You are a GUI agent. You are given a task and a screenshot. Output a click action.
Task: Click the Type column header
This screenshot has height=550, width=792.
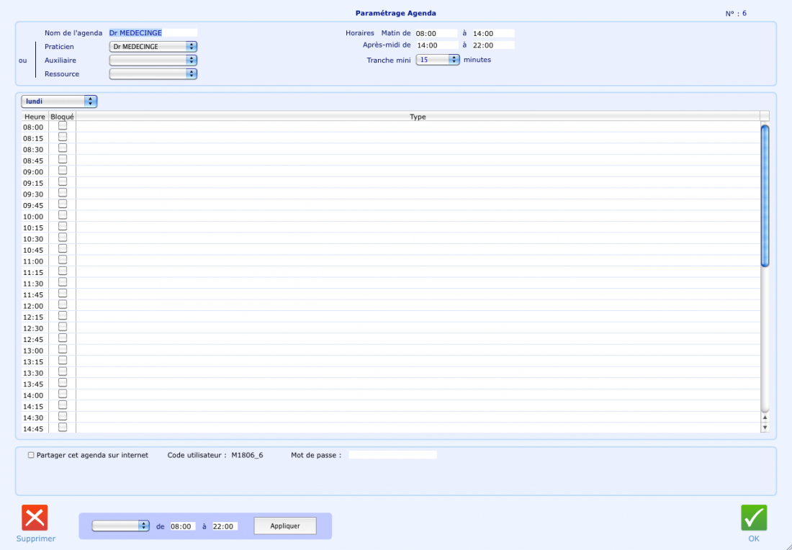coord(418,117)
